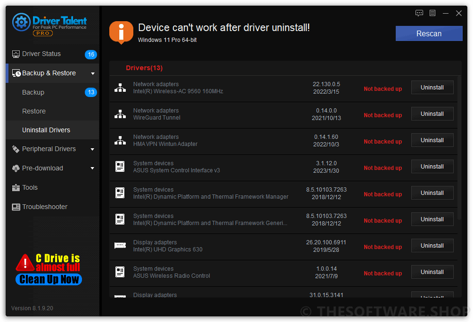Click version 26.20.100.6911 text
This screenshot has height=322, width=473.
[326, 242]
